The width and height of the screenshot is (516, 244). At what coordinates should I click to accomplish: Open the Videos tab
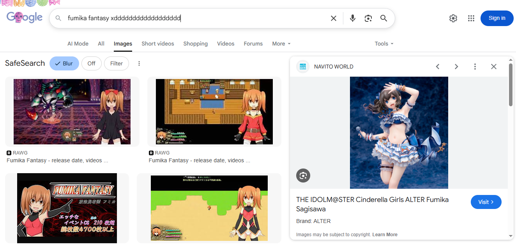[226, 44]
